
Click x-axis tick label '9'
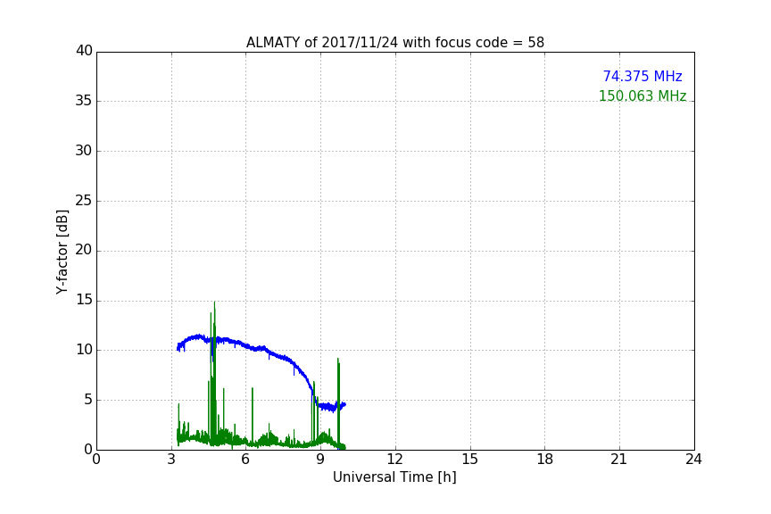tap(320, 460)
